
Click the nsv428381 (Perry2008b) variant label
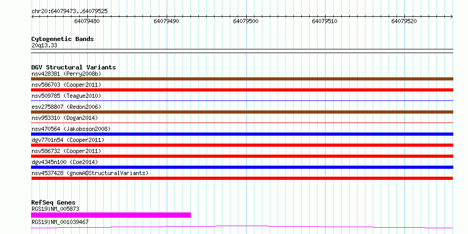[66, 74]
